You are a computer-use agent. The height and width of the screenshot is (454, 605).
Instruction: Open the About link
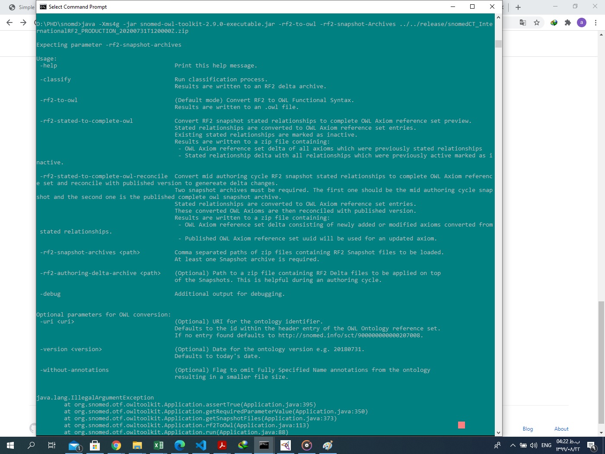point(561,428)
